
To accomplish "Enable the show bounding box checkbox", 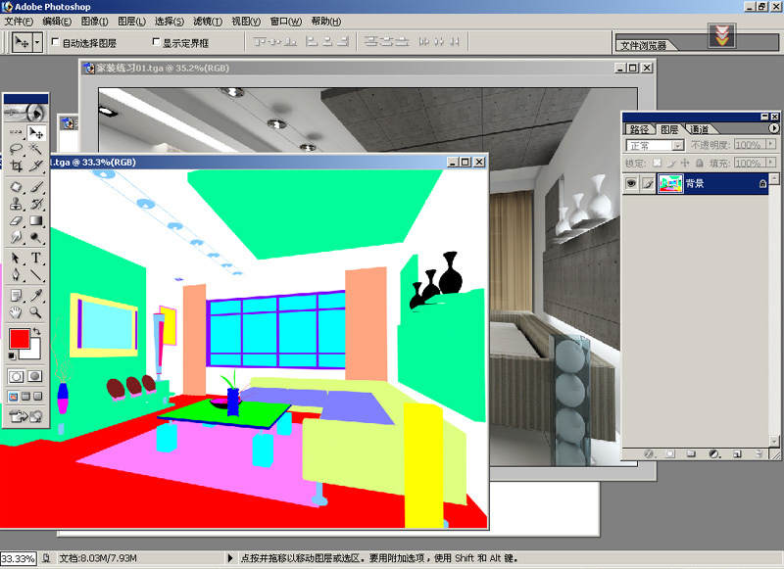I will pos(156,42).
